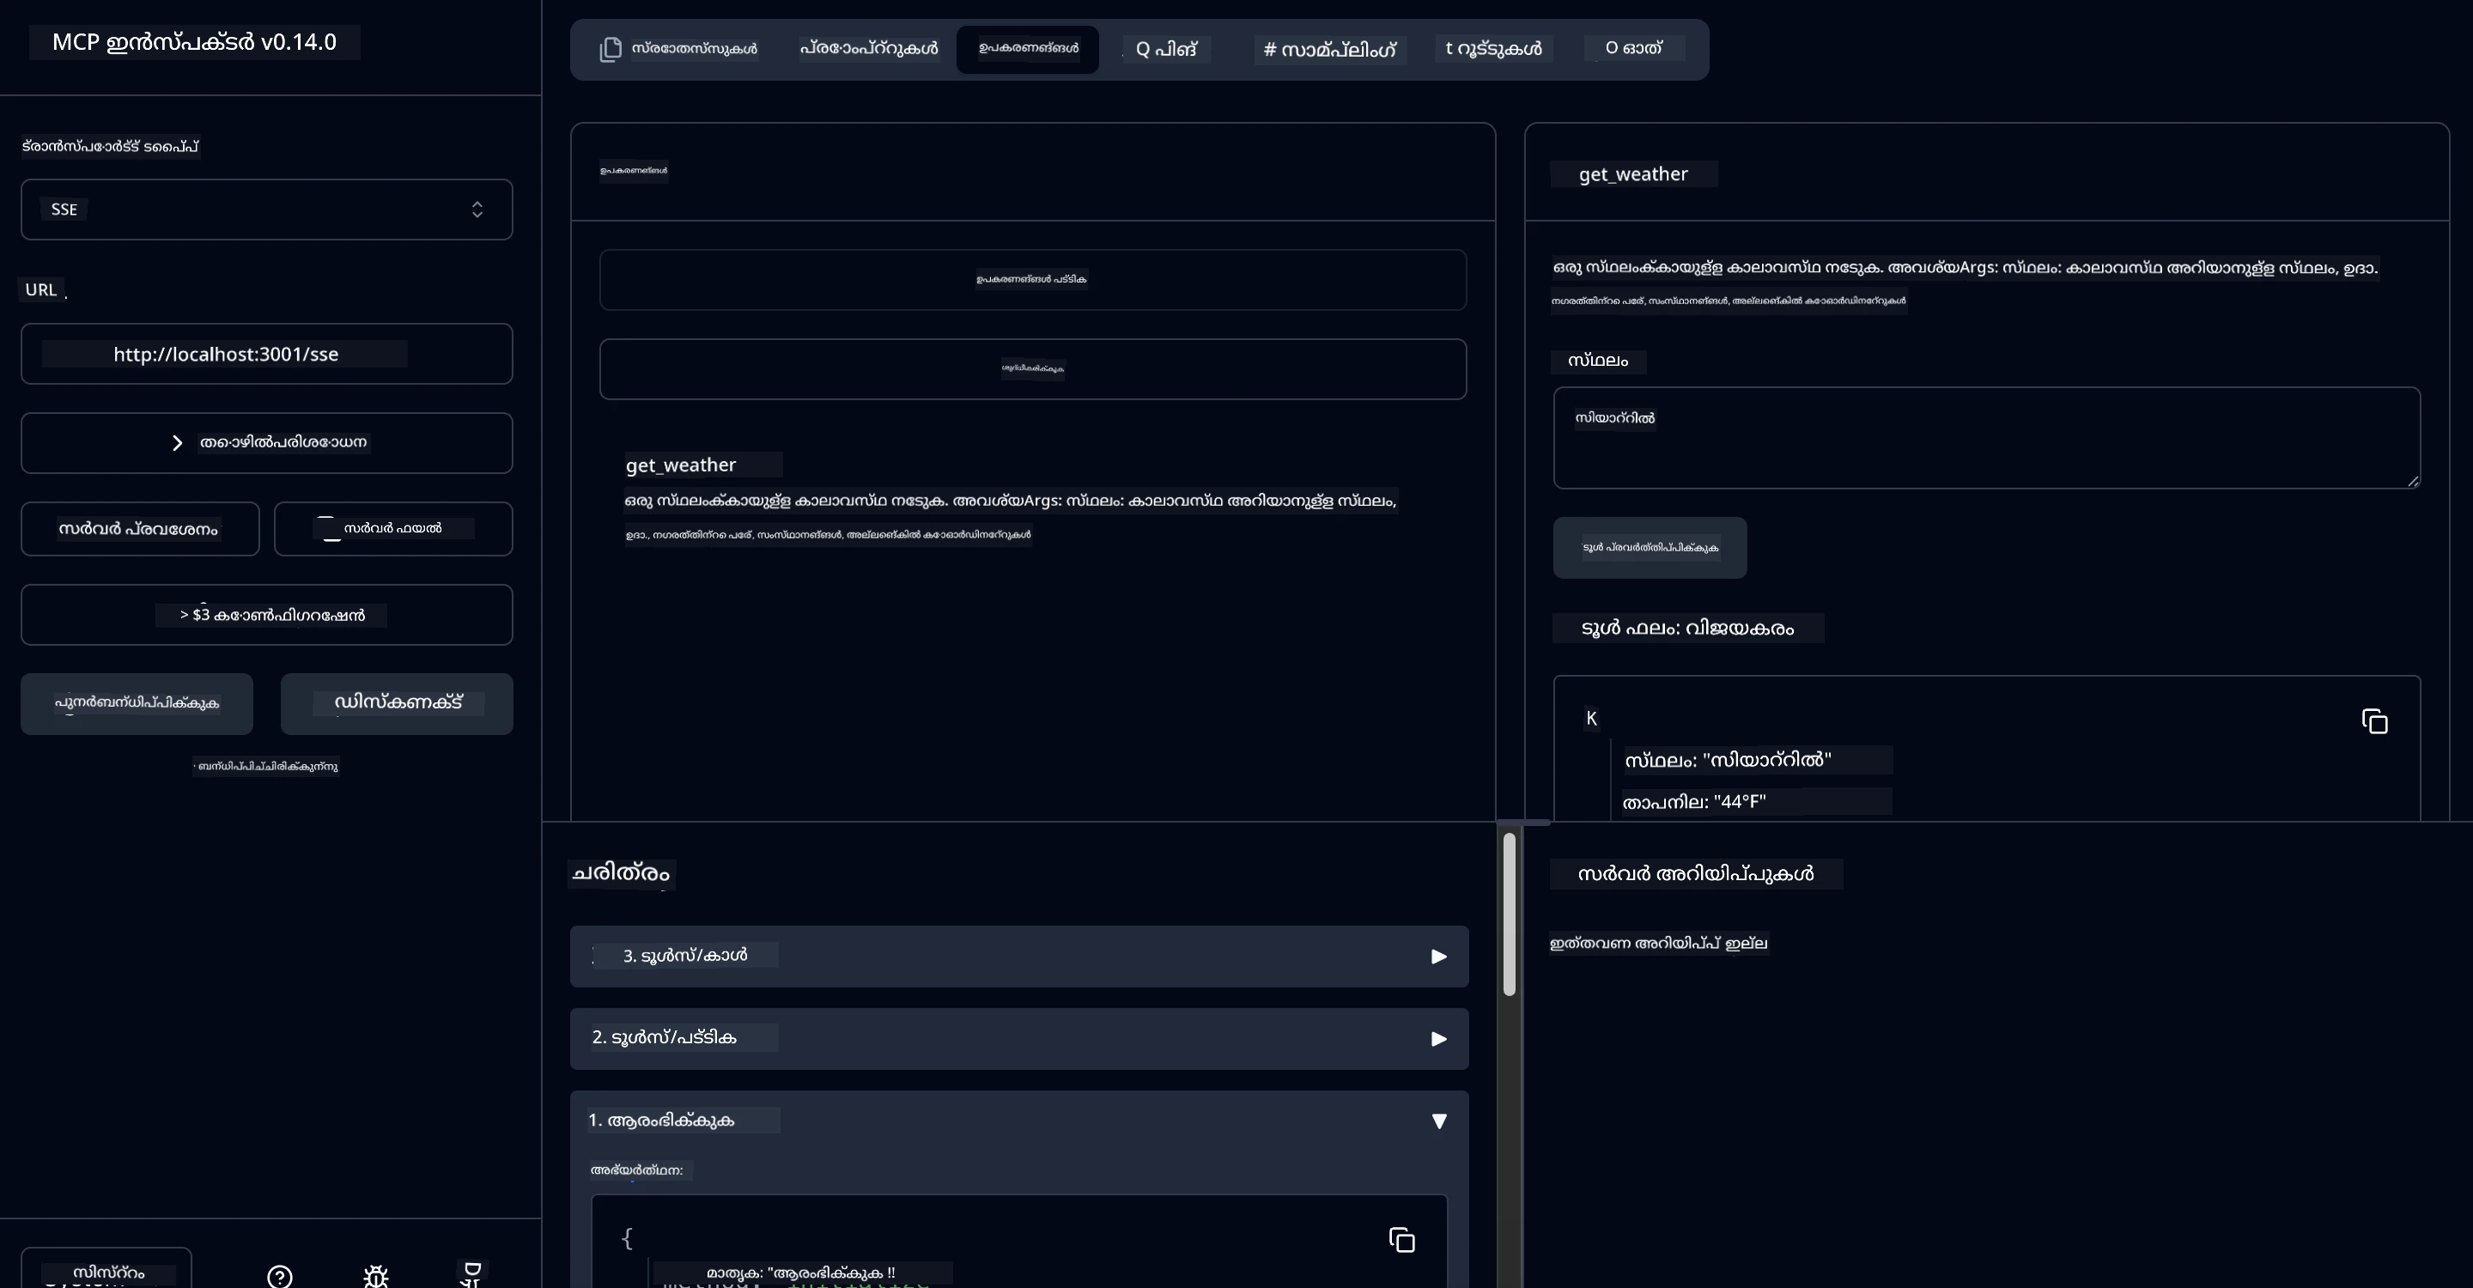Click the history panel vertical scrollbar
The width and height of the screenshot is (2473, 1288).
[1510, 914]
